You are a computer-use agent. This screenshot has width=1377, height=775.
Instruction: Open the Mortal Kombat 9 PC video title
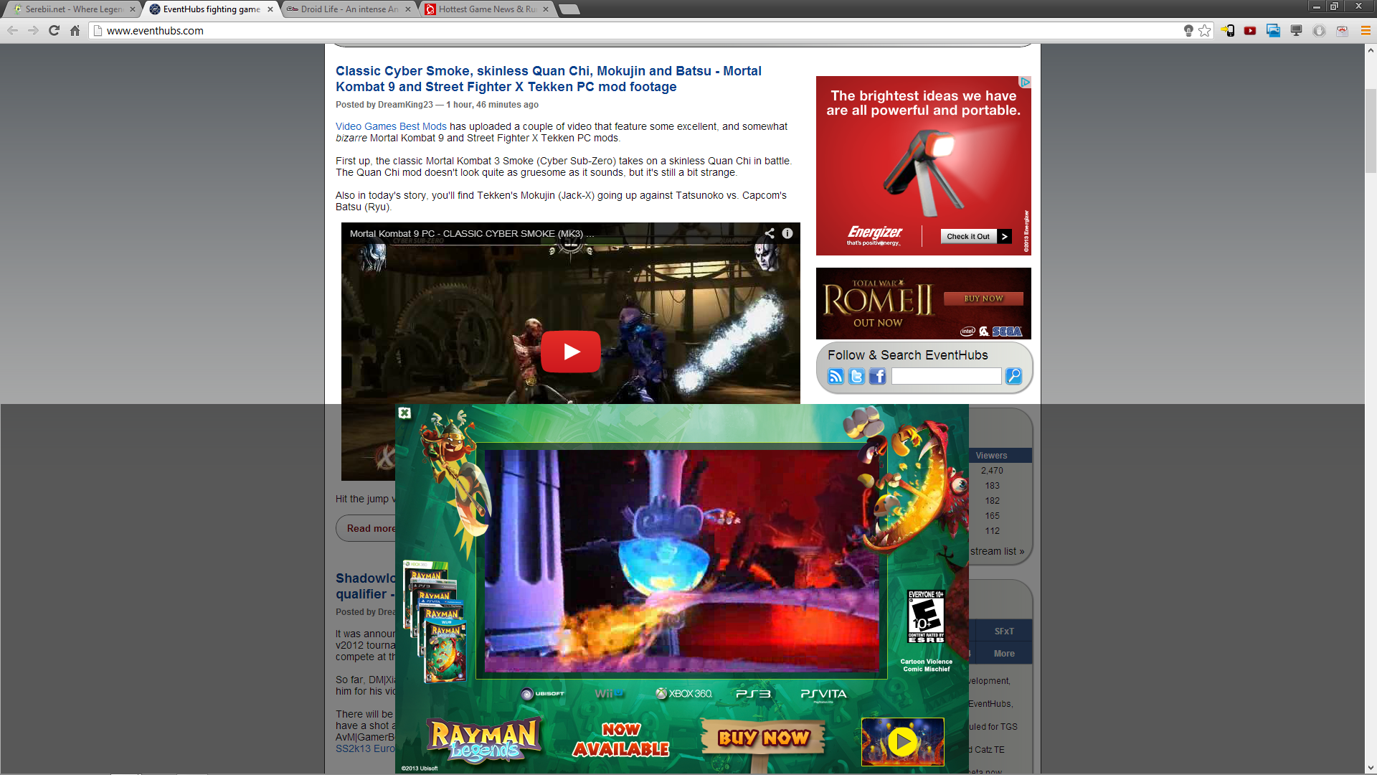pos(472,233)
